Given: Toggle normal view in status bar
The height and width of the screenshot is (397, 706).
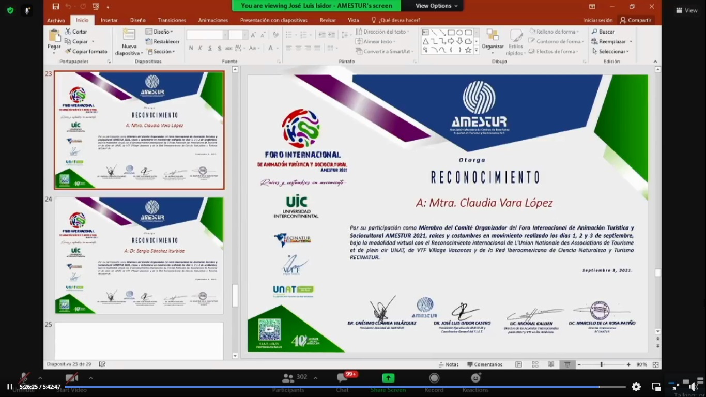Looking at the screenshot, I should click(518, 364).
